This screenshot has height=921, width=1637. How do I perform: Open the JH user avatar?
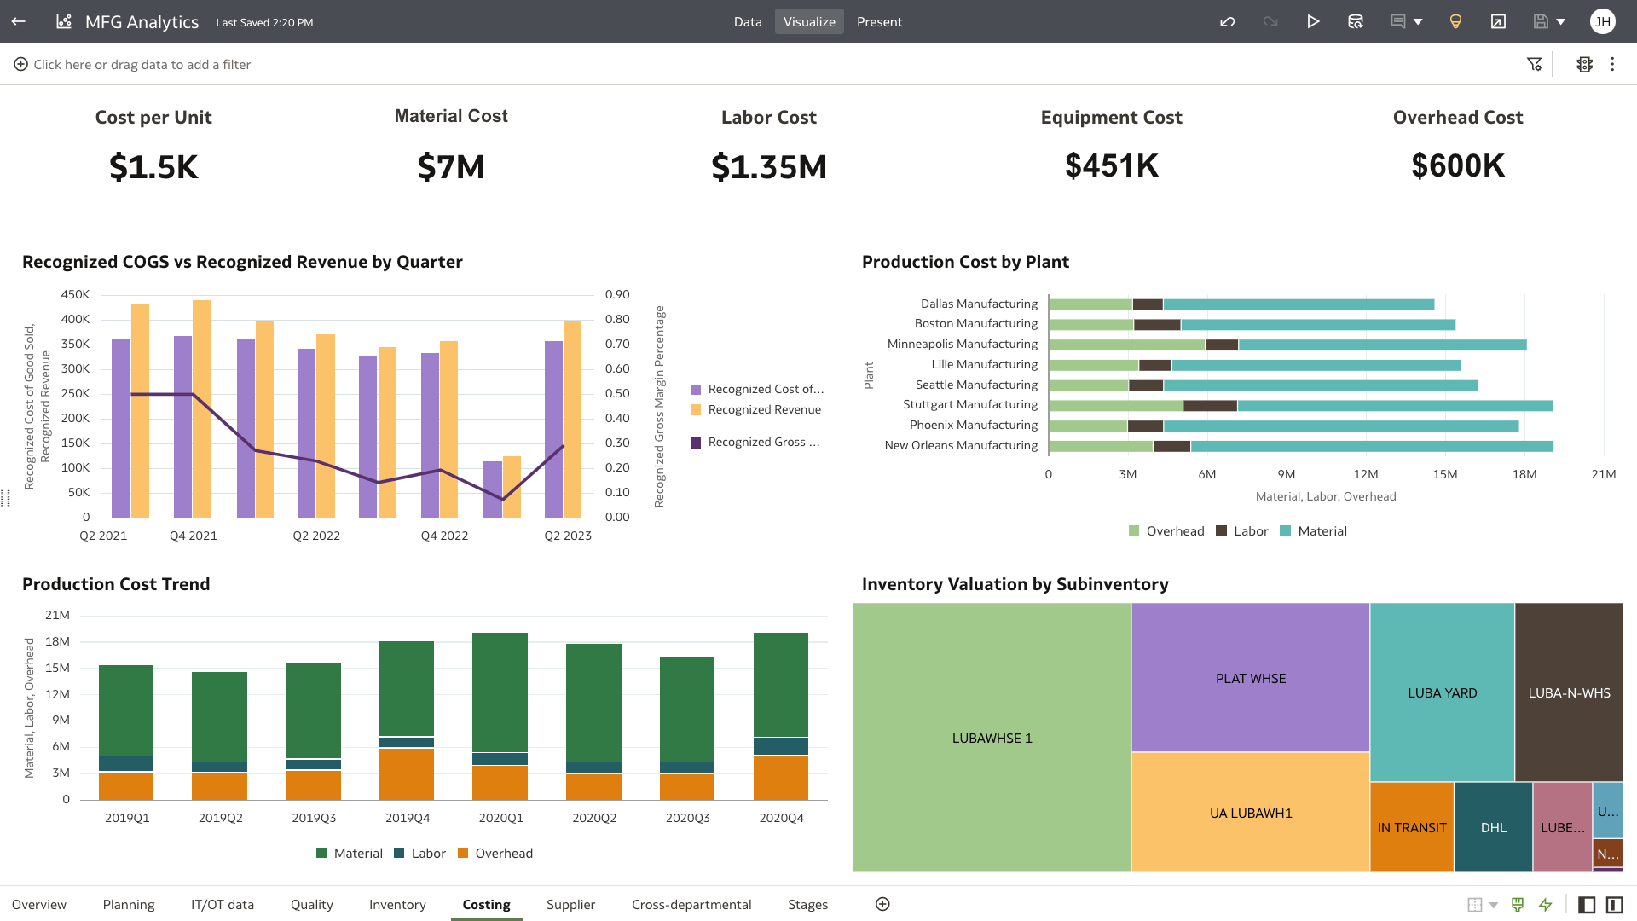pyautogui.click(x=1604, y=21)
